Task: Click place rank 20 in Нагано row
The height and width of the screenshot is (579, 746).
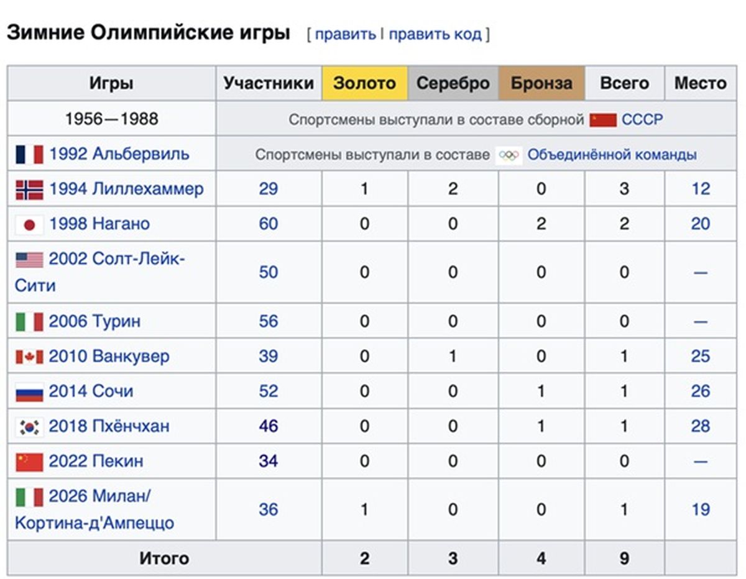Action: click(701, 224)
